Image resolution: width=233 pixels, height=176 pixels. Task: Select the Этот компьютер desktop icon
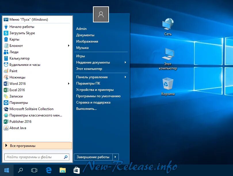pyautogui.click(x=168, y=59)
